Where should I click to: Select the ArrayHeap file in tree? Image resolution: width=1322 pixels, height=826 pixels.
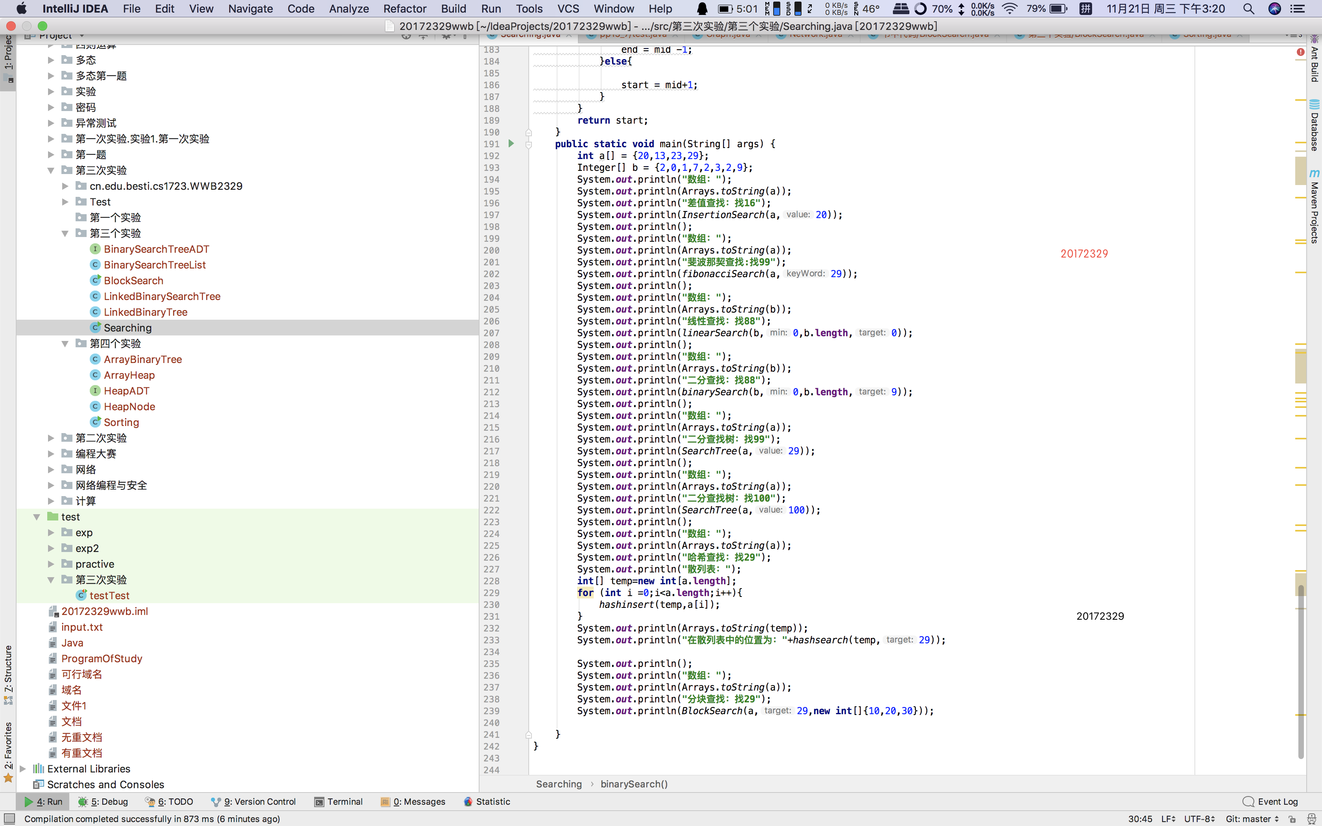129,375
